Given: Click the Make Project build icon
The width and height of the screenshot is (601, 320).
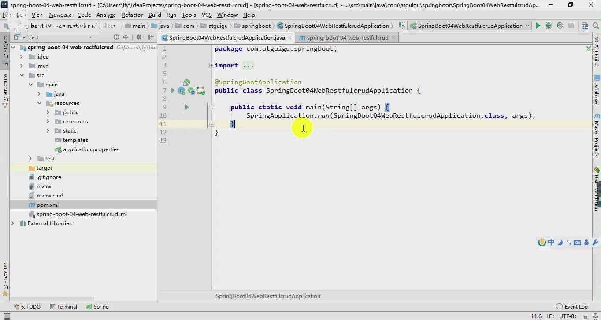Looking at the screenshot, I should pyautogui.click(x=401, y=26).
